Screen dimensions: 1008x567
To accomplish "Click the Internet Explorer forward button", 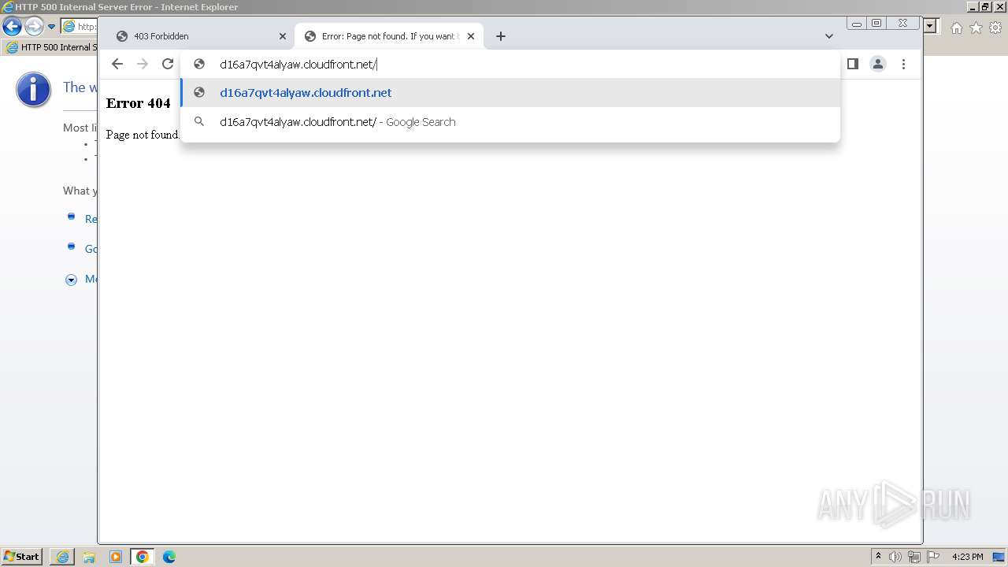I will (x=33, y=27).
